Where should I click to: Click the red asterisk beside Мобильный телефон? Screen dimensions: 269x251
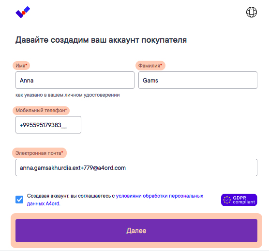click(x=66, y=109)
